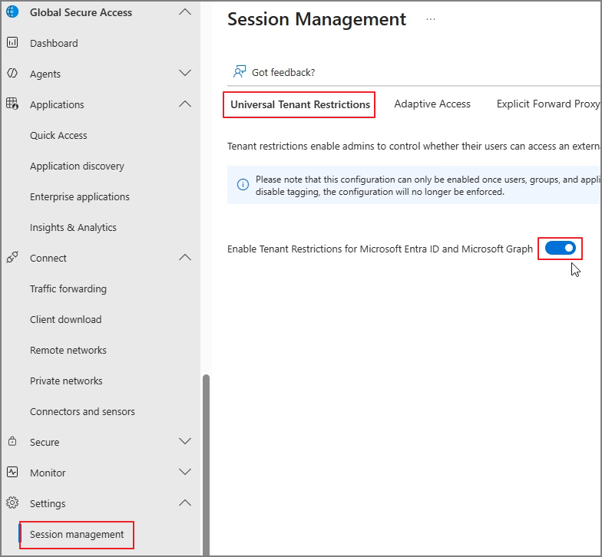Open Quick Access under Applications
The height and width of the screenshot is (557, 602).
tap(58, 135)
